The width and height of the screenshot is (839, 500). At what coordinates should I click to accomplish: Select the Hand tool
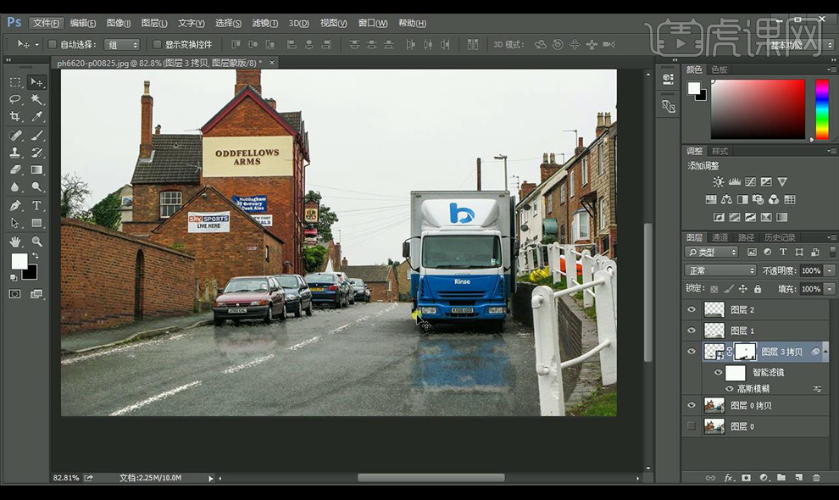coord(15,242)
